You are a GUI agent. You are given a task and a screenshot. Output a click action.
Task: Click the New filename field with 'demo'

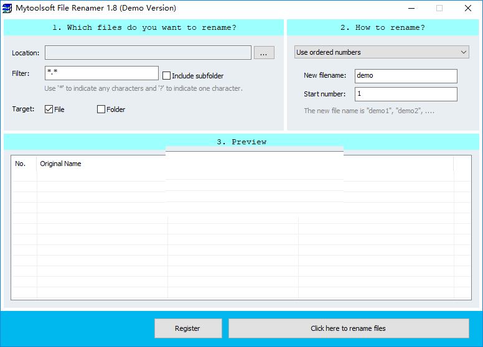click(406, 76)
